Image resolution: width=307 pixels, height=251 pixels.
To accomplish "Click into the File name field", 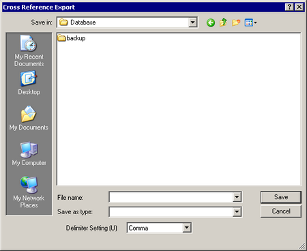I will (x=171, y=197).
